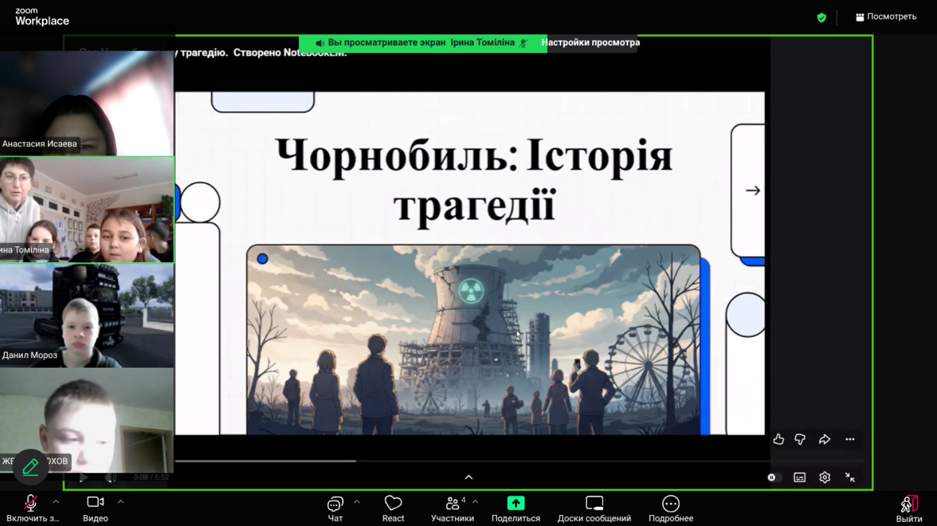937x526 pixels.
Task: Expand video options arrow beside camera
Action: click(121, 502)
